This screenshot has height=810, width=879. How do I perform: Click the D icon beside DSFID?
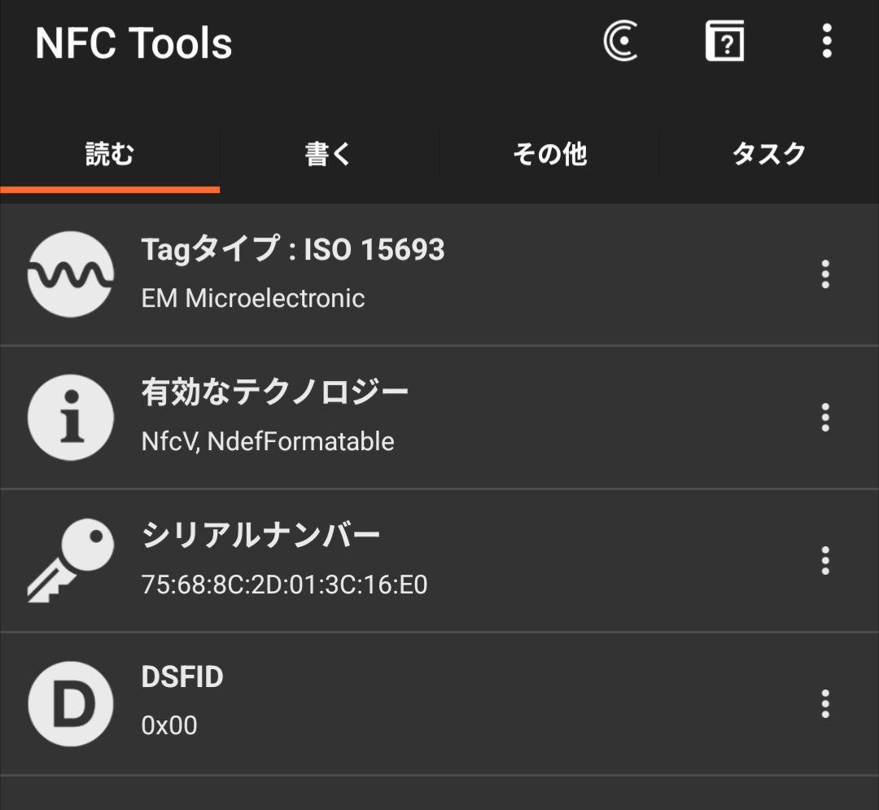coord(70,704)
